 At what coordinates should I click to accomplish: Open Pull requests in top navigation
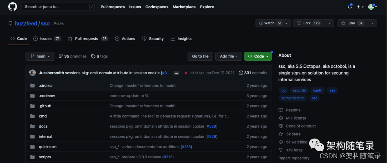[x=113, y=7]
